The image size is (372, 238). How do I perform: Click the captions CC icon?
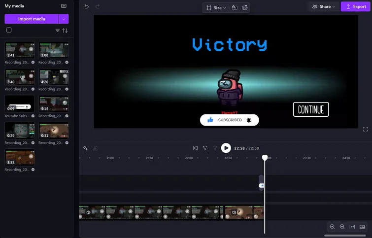[244, 7]
